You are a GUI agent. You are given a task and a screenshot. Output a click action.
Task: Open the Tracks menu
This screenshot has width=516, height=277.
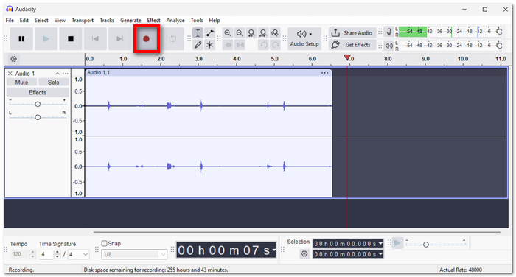click(107, 21)
